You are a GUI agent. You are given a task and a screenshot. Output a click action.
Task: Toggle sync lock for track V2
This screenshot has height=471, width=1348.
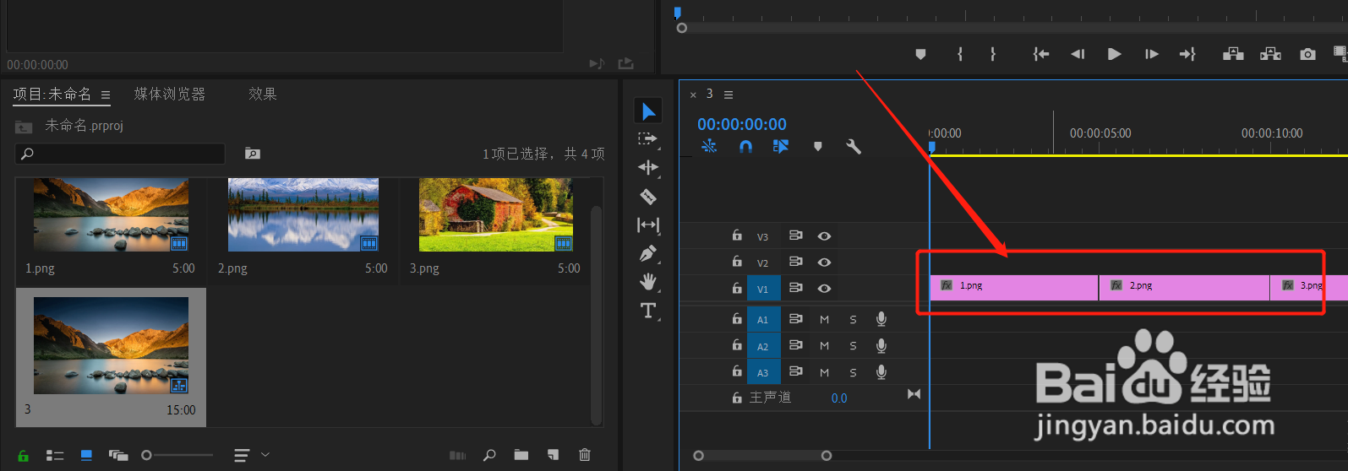795,262
